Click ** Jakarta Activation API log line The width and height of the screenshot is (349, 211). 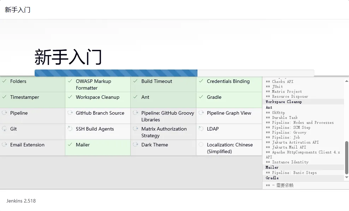click(x=292, y=142)
